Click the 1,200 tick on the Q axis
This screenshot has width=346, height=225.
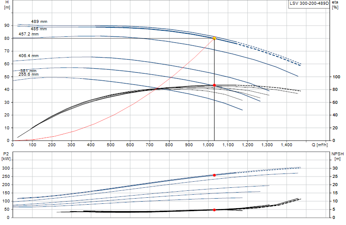(x=247, y=145)
